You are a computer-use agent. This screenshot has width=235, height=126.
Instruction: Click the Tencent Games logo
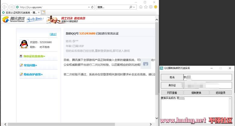pos(14,19)
